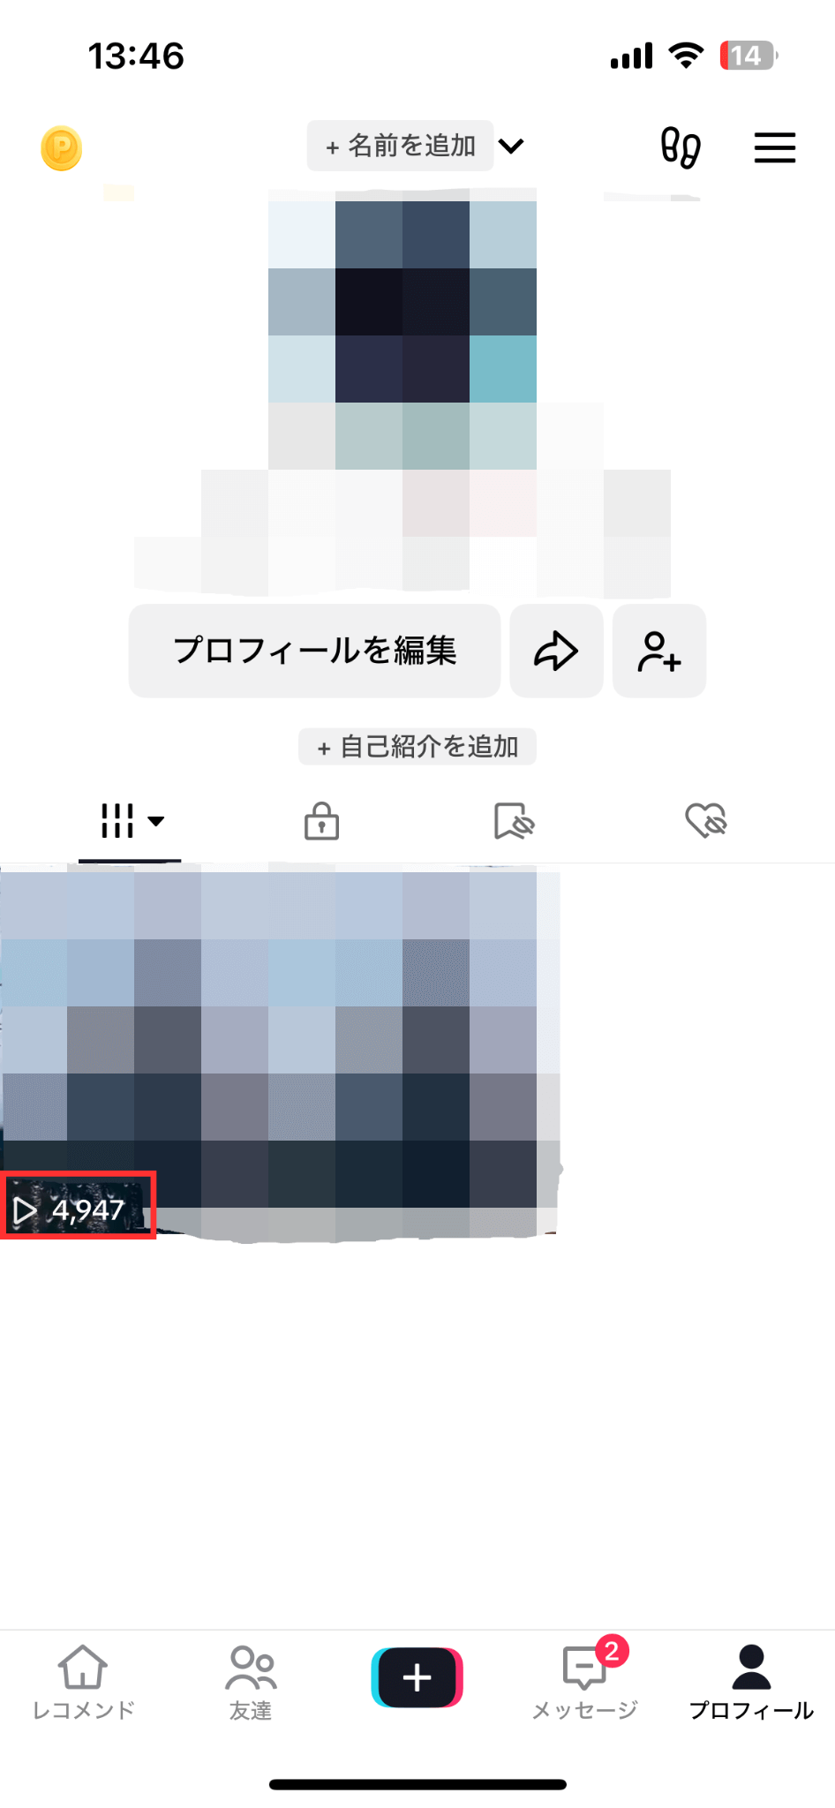Switch to the private lock tab
835x1808 pixels.
point(321,820)
